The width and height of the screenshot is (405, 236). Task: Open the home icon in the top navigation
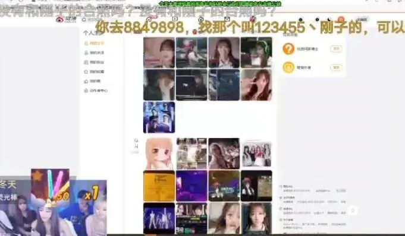[x=149, y=19]
